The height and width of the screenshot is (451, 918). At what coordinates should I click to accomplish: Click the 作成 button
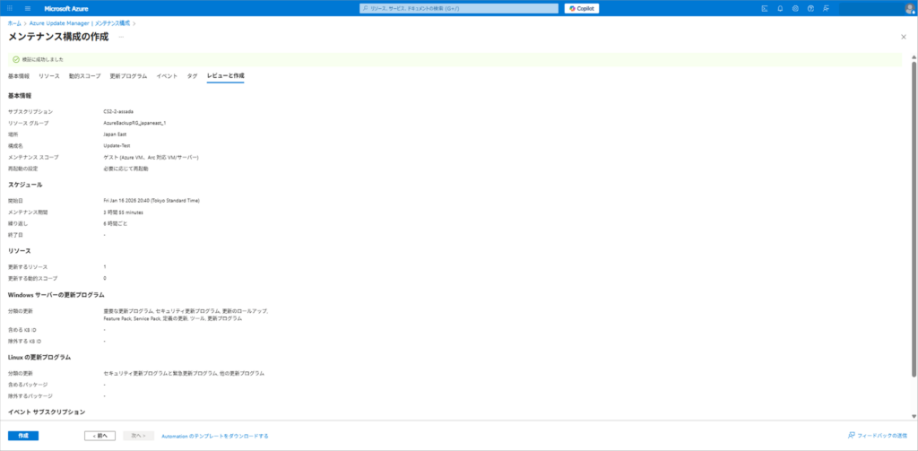click(23, 436)
